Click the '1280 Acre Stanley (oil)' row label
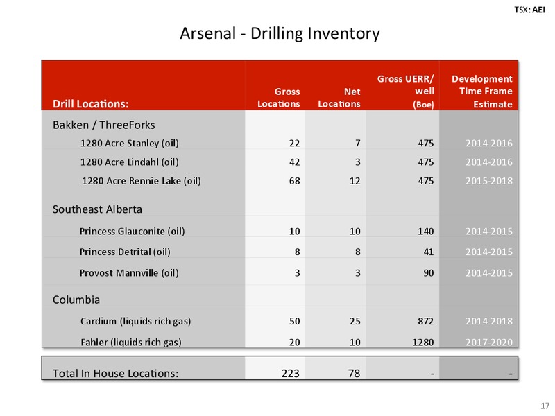Screen dimensions: 555x416 130,144
